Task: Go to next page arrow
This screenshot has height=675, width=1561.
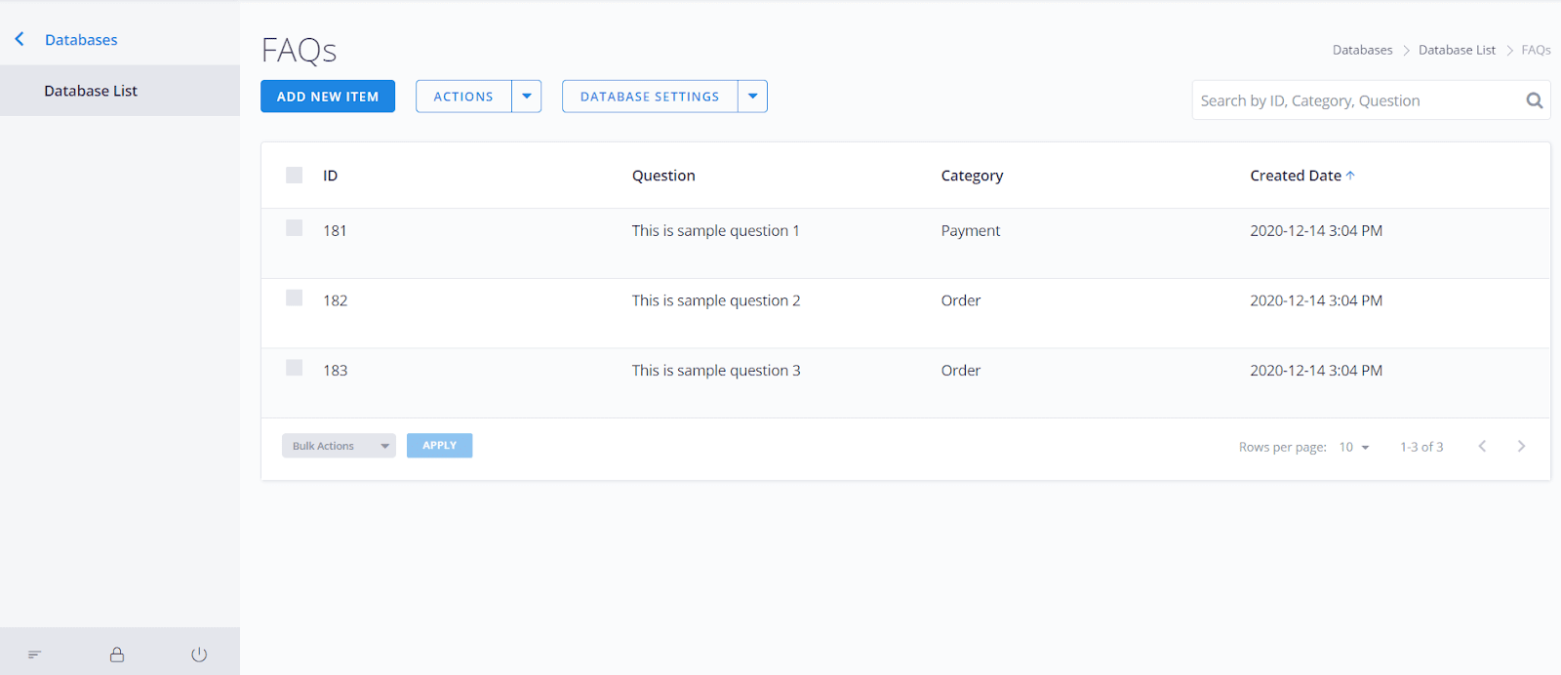Action: point(1521,447)
